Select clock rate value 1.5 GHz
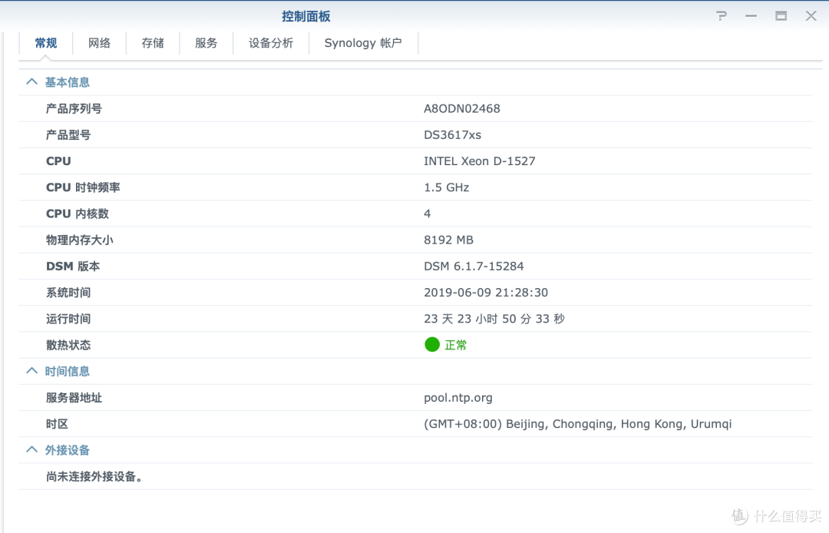Image resolution: width=829 pixels, height=533 pixels. click(x=446, y=187)
